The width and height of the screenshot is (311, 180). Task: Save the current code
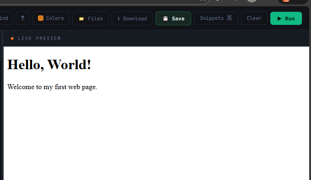[173, 19]
